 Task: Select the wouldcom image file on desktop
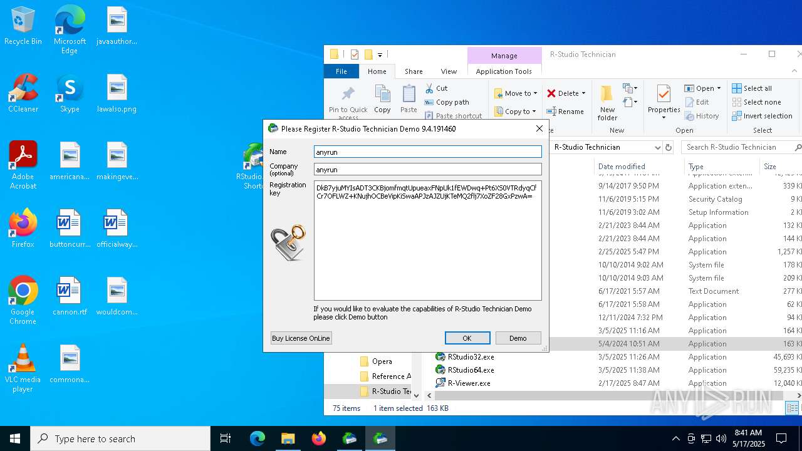pyautogui.click(x=117, y=297)
